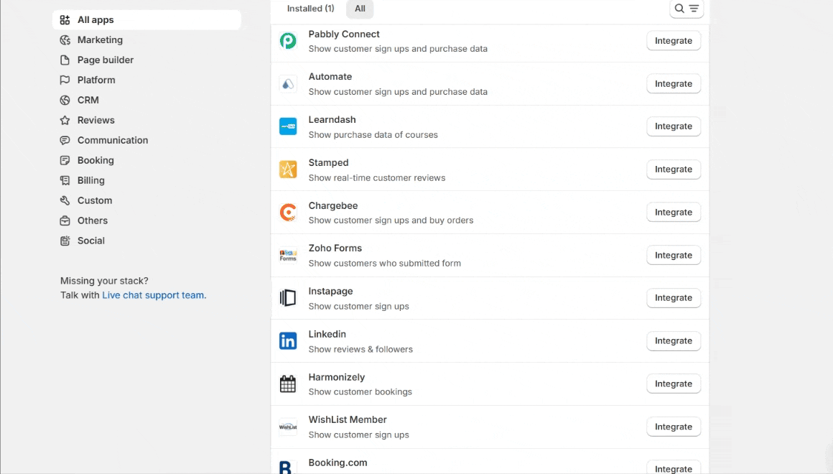Screen dimensions: 833x474
Task: Click the Automate app logo
Action: (x=288, y=84)
